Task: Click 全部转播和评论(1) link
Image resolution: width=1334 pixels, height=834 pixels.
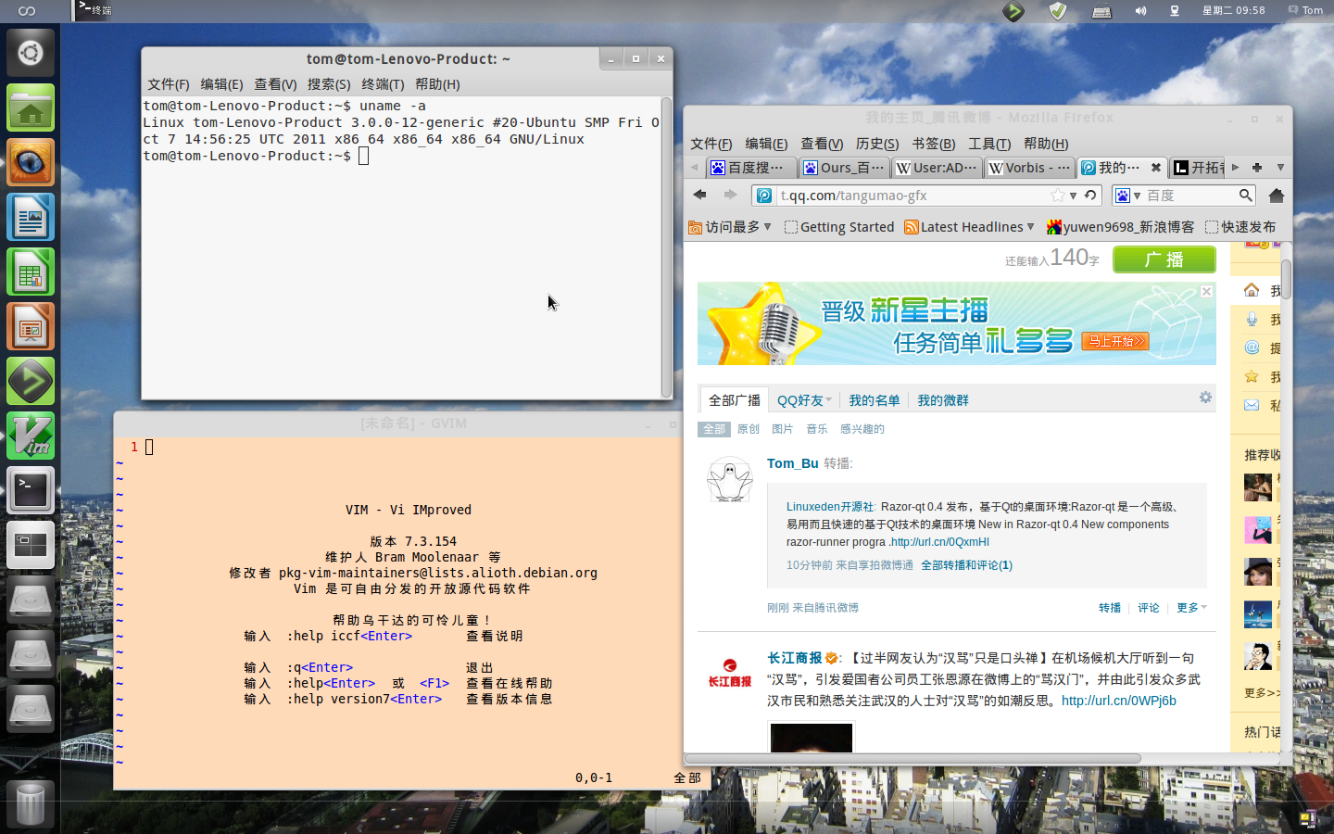Action: (x=966, y=565)
